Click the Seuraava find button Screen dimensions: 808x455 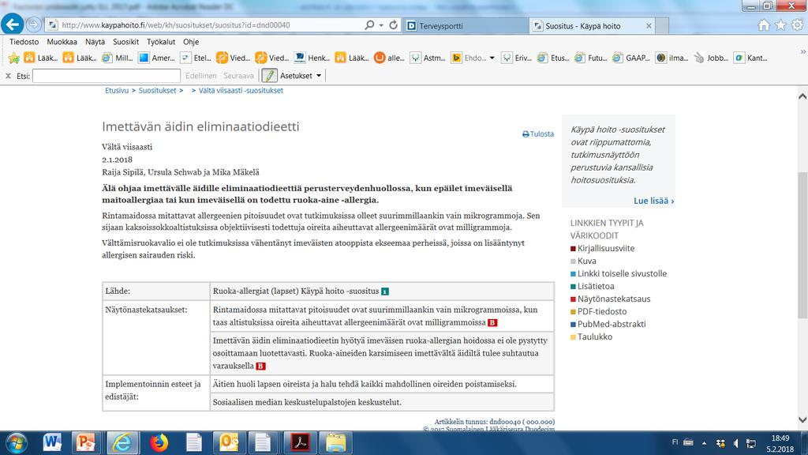(238, 76)
